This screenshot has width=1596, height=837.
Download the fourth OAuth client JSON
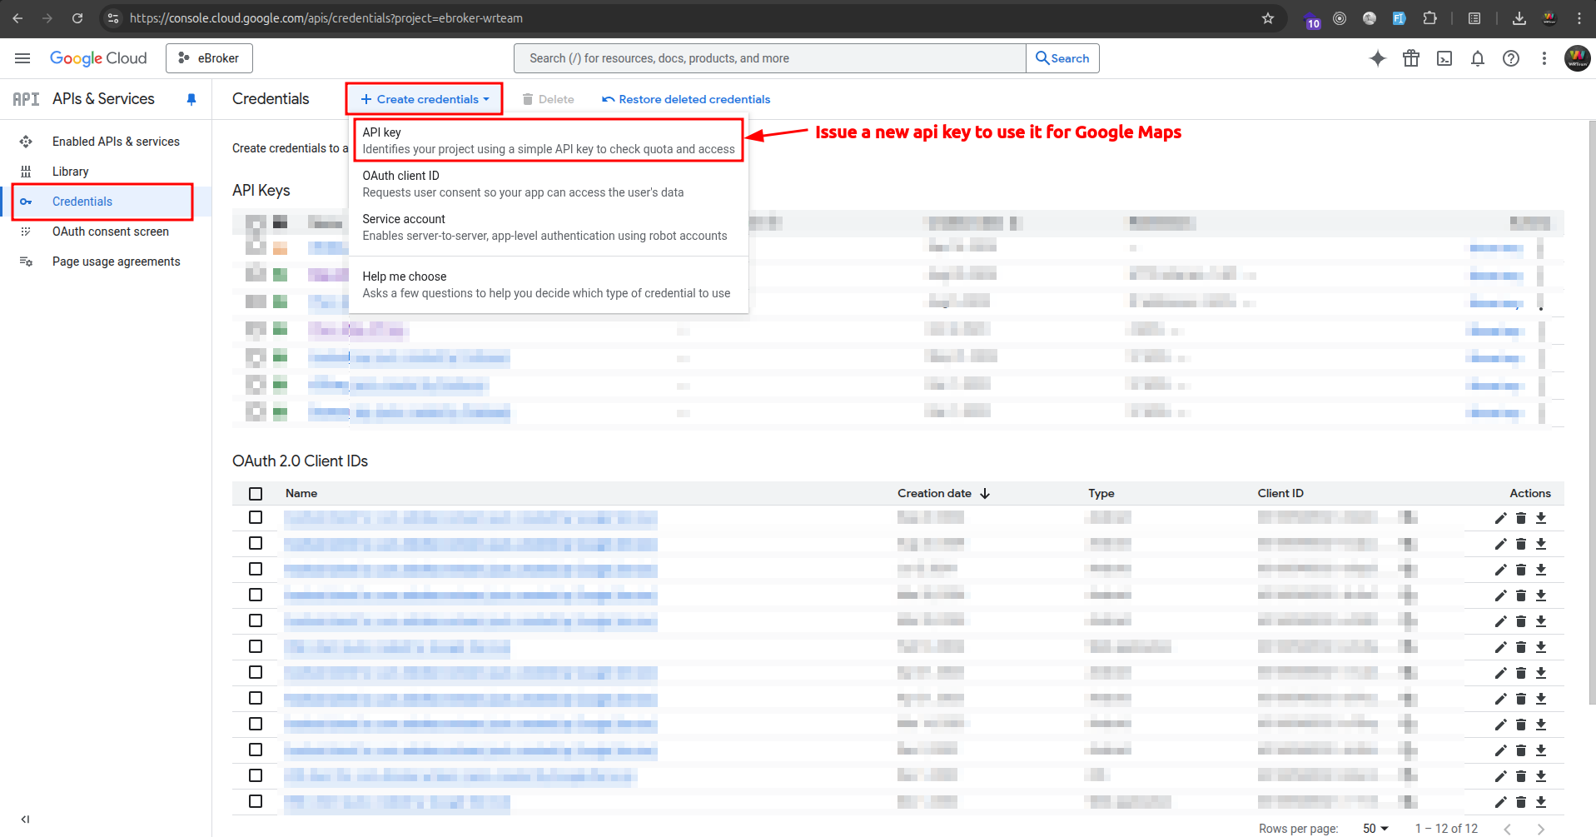point(1541,595)
